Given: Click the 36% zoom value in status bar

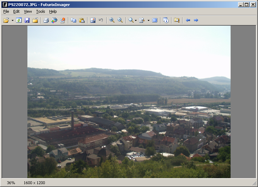Looking at the screenshot, I should tap(11, 183).
